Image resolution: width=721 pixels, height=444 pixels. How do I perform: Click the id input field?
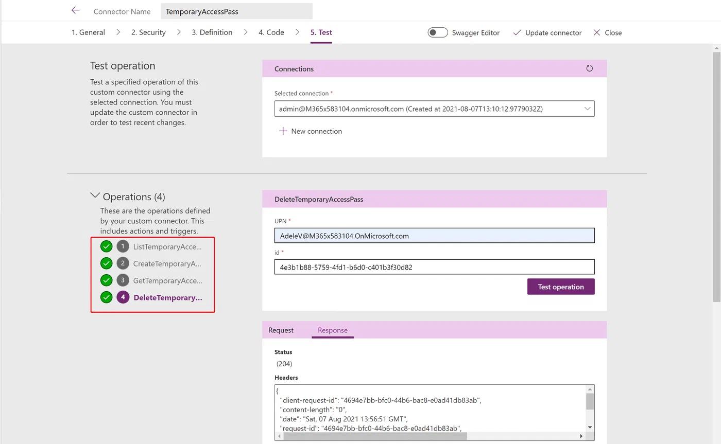(x=434, y=267)
